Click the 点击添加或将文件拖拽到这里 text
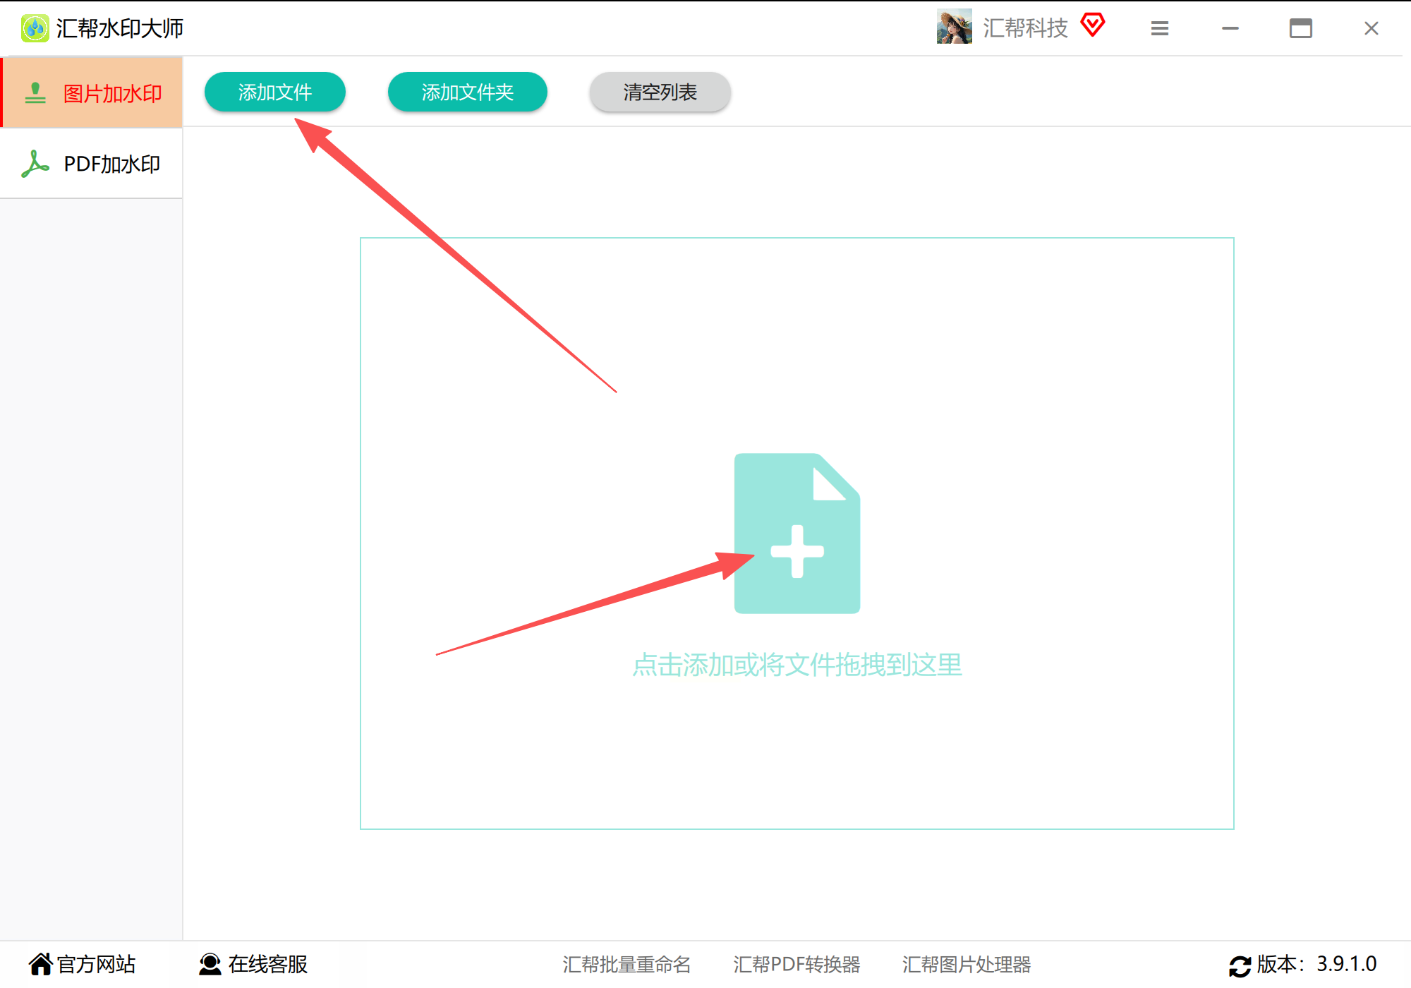The image size is (1411, 988). point(797,665)
